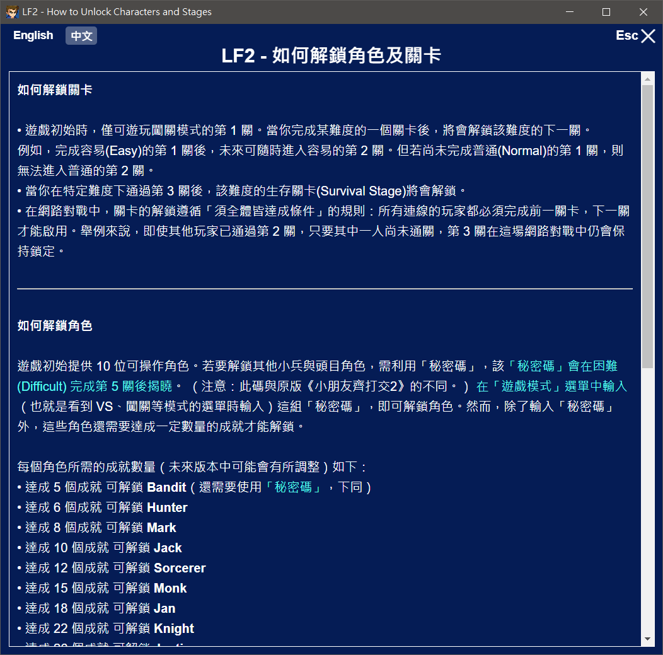Click the cyan text 在「遊戲模式」選單中輸入

pos(551,386)
